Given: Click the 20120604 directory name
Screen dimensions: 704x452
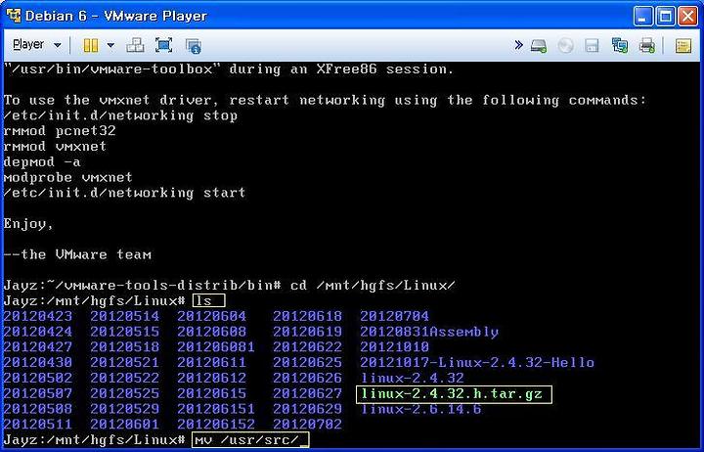Looking at the screenshot, I should 211,316.
